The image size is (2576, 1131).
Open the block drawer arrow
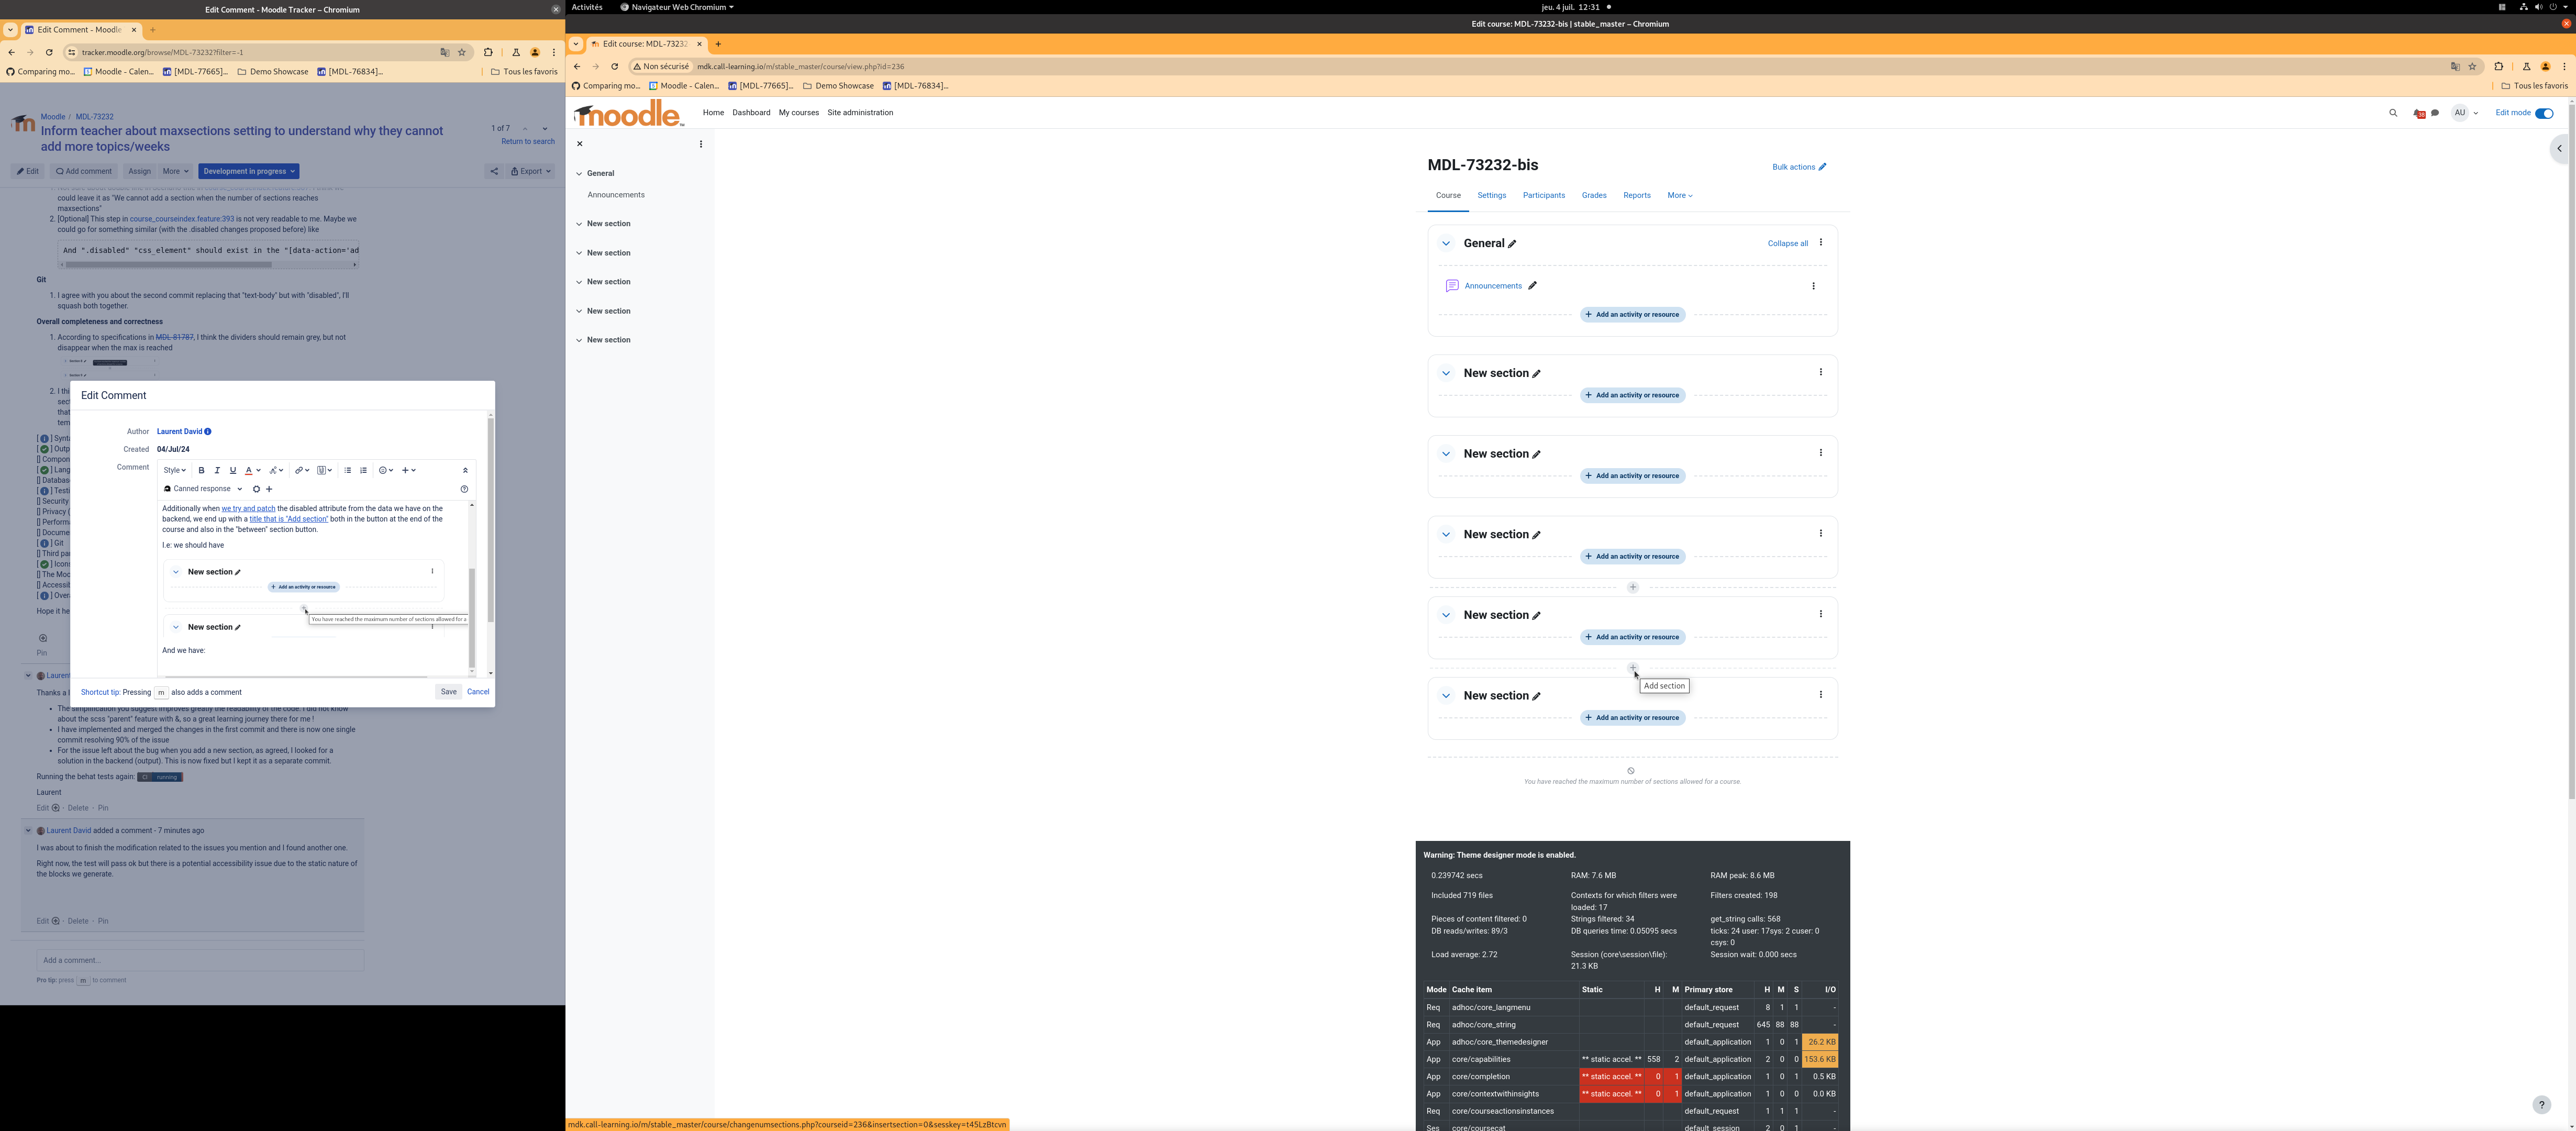tap(2560, 149)
